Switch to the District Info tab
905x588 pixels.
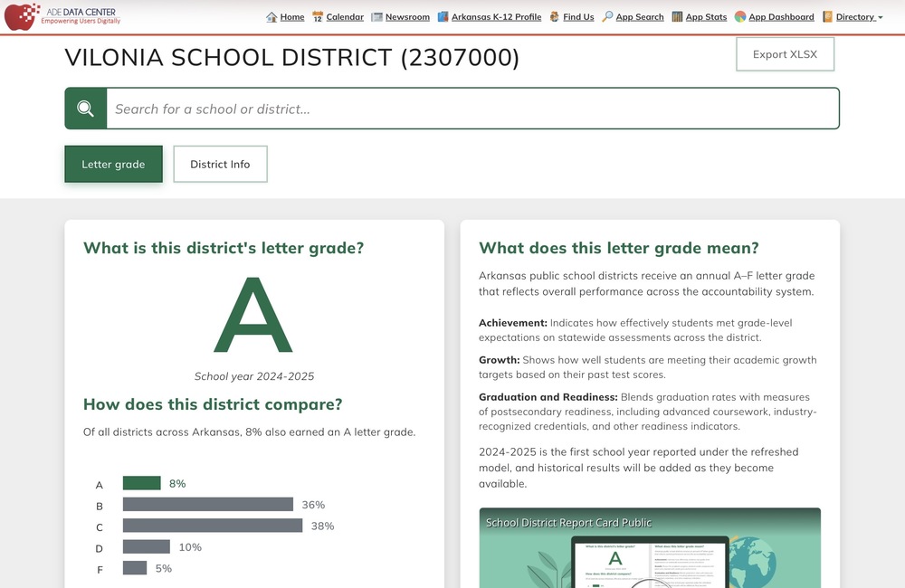coord(220,164)
